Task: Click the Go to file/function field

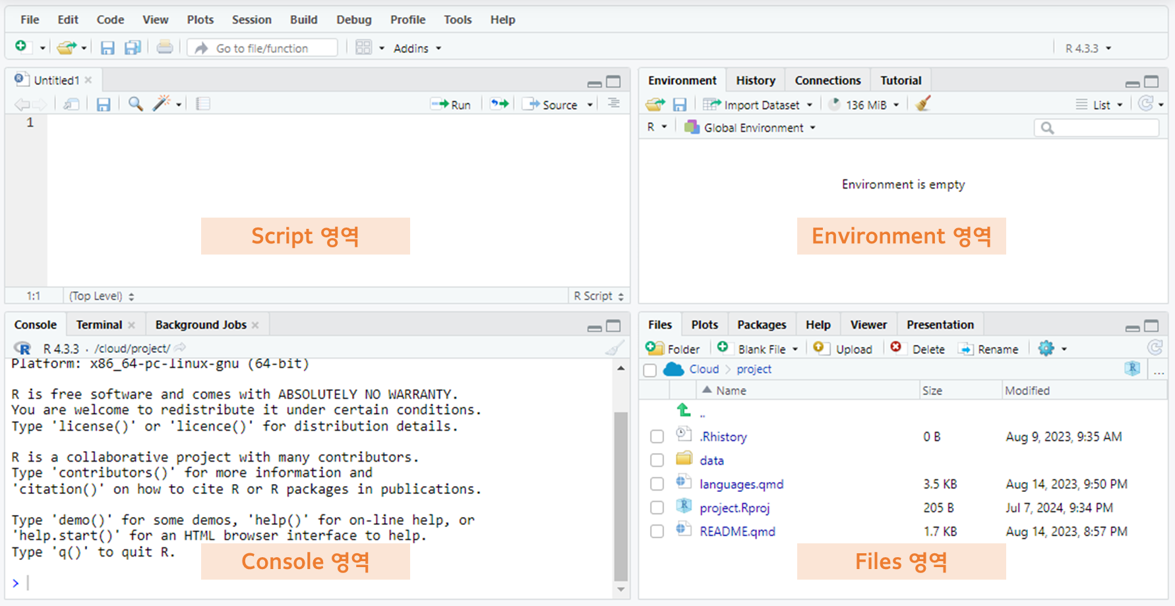Action: coord(262,48)
